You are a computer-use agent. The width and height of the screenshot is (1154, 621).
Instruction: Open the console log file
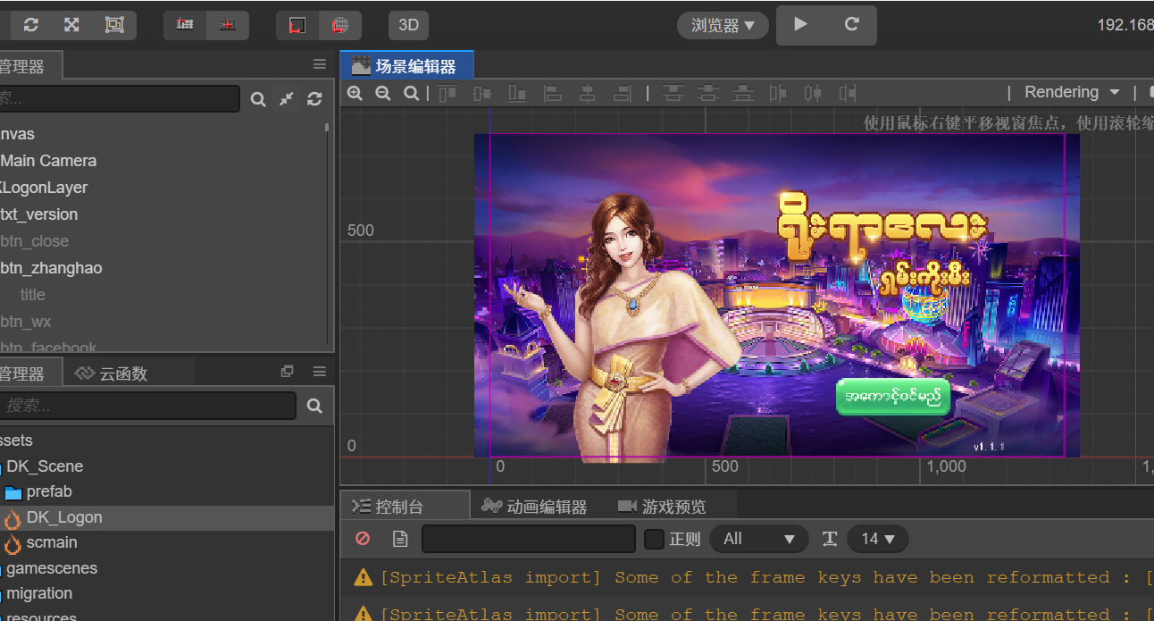coord(400,539)
